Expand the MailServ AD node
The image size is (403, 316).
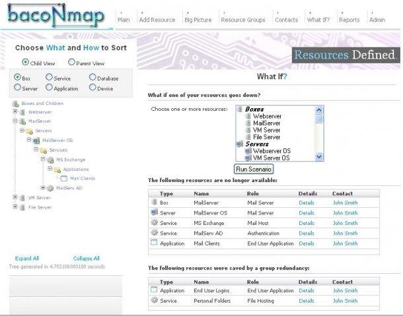[x=43, y=187]
